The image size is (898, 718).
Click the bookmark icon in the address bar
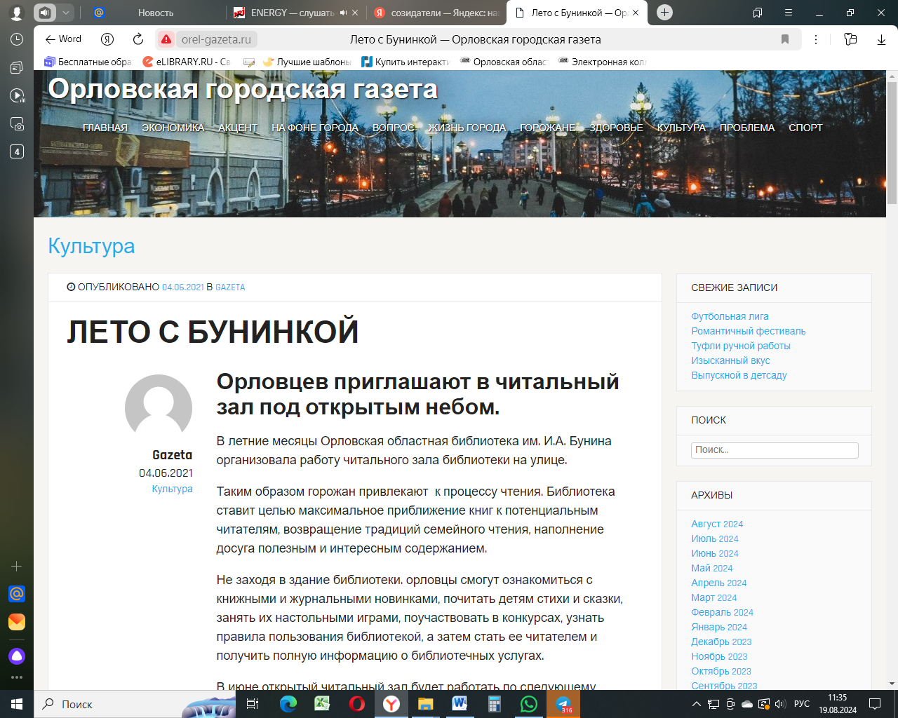[x=785, y=39]
